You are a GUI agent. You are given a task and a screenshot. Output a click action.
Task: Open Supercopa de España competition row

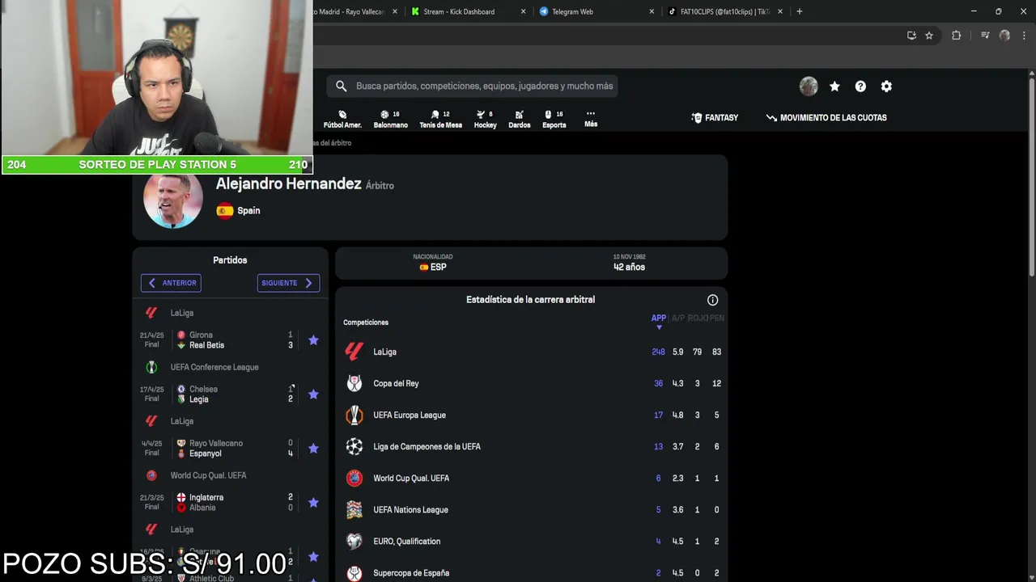tap(531, 572)
